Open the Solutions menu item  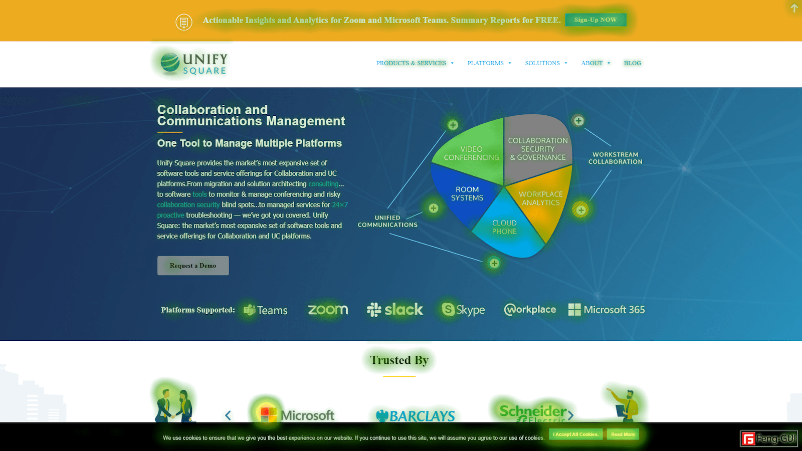point(542,63)
